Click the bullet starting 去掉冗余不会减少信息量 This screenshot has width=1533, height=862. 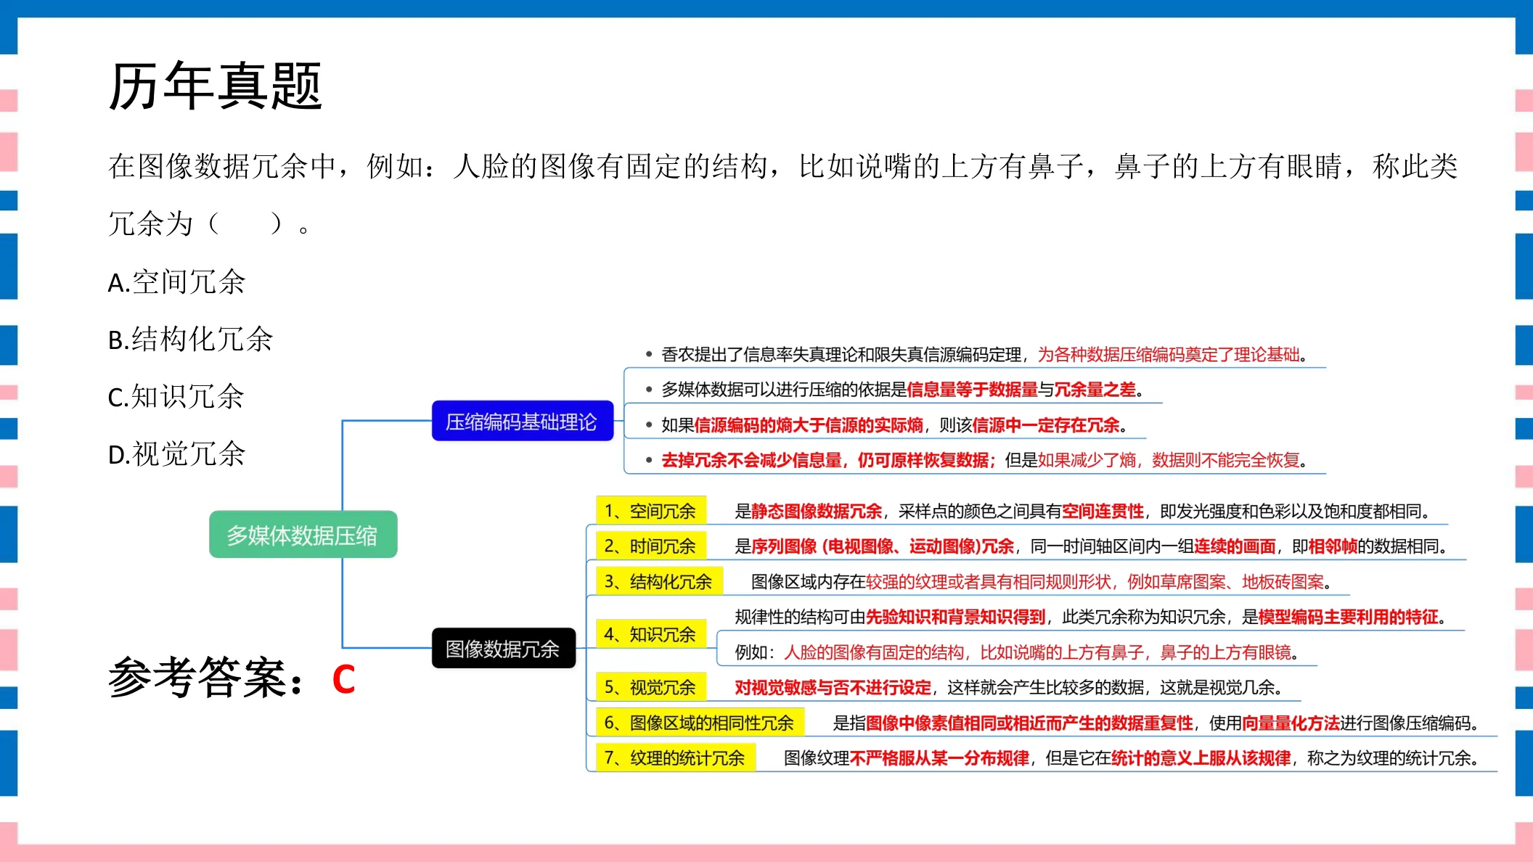coord(977,460)
